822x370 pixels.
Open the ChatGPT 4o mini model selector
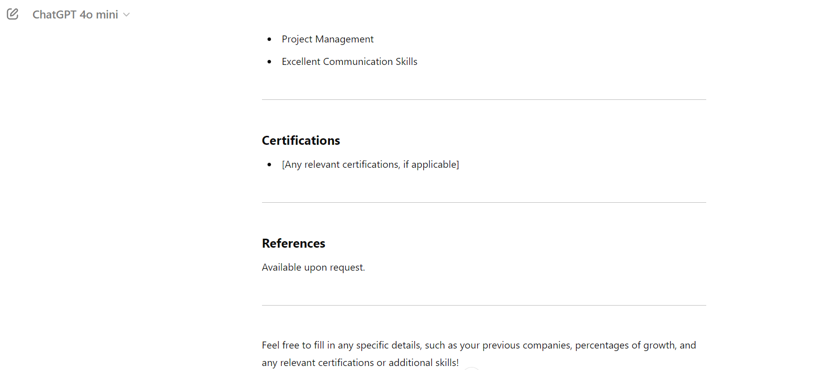[x=75, y=14]
